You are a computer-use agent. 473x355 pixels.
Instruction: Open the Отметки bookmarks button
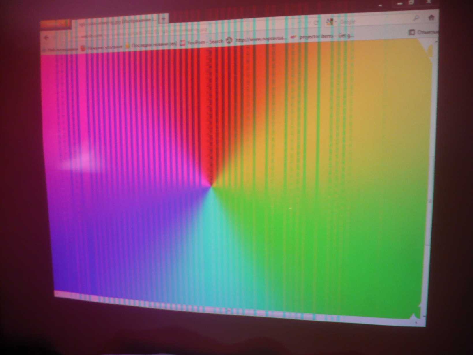(x=423, y=32)
